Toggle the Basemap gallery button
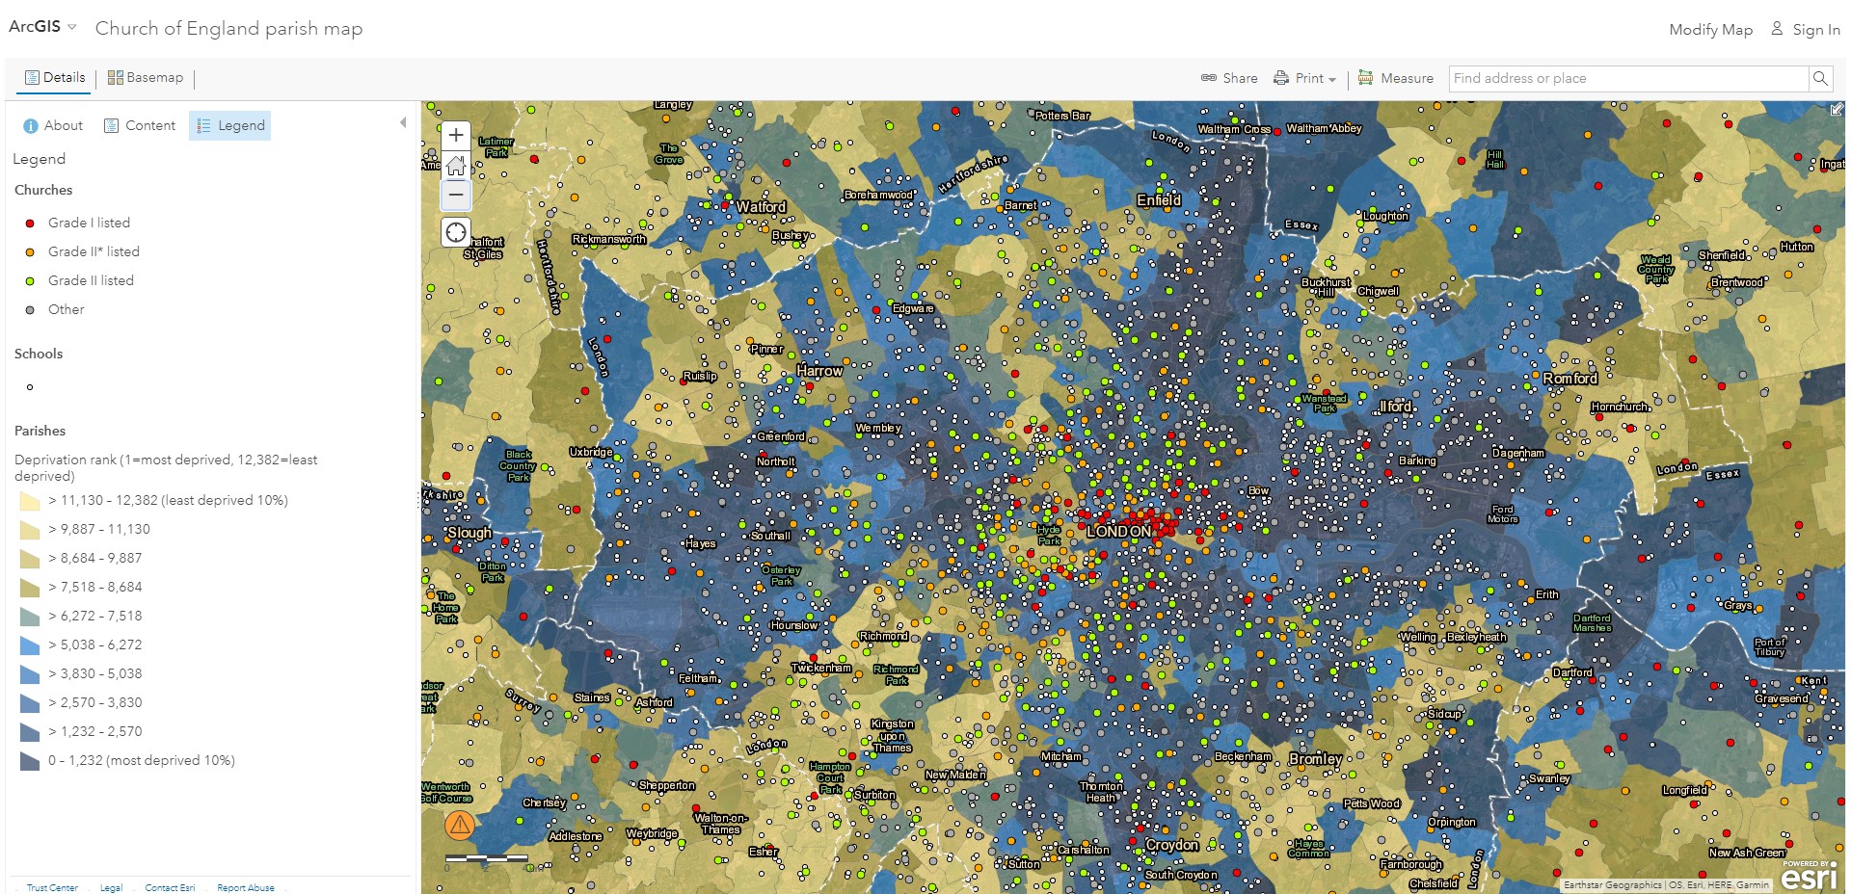The width and height of the screenshot is (1851, 894). tap(146, 77)
